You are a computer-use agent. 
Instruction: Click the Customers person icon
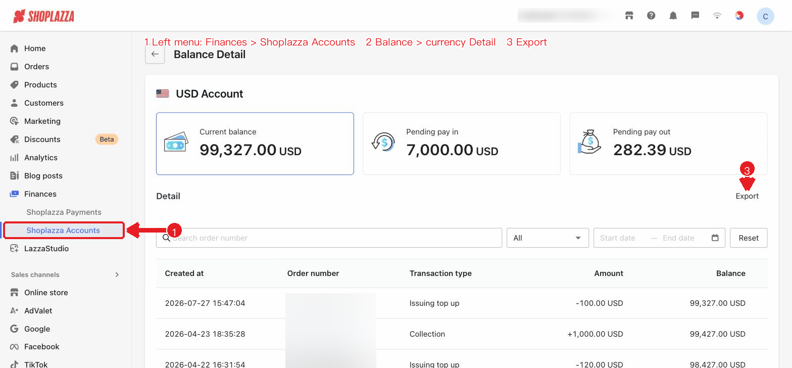[14, 103]
